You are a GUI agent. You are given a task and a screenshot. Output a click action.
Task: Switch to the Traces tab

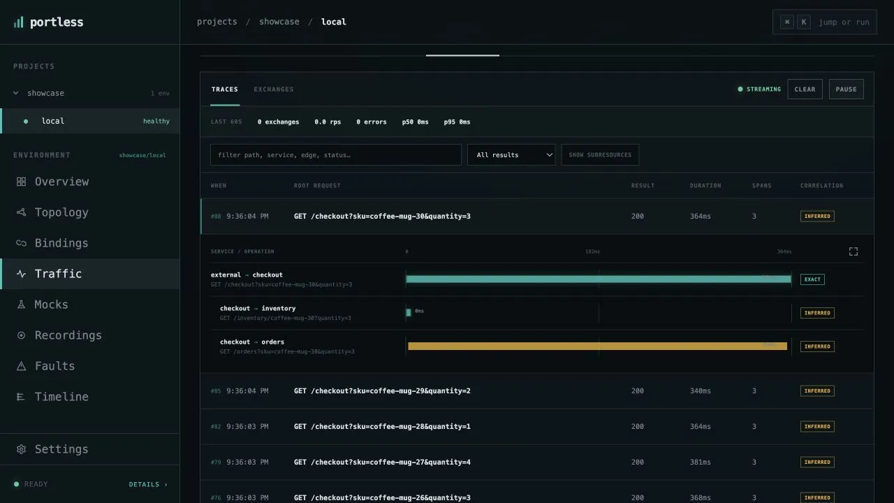click(225, 89)
